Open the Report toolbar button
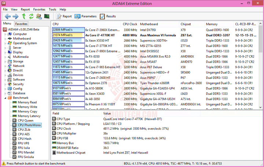Screen dimensions: 264x167 (x=64, y=16)
